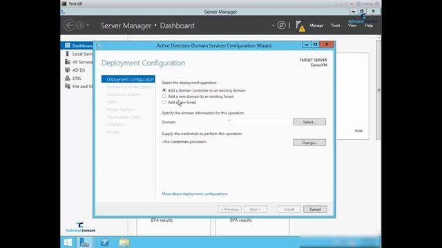This screenshot has width=442, height=248.
Task: Maximize the configuration wizard window
Action: pos(315,44)
